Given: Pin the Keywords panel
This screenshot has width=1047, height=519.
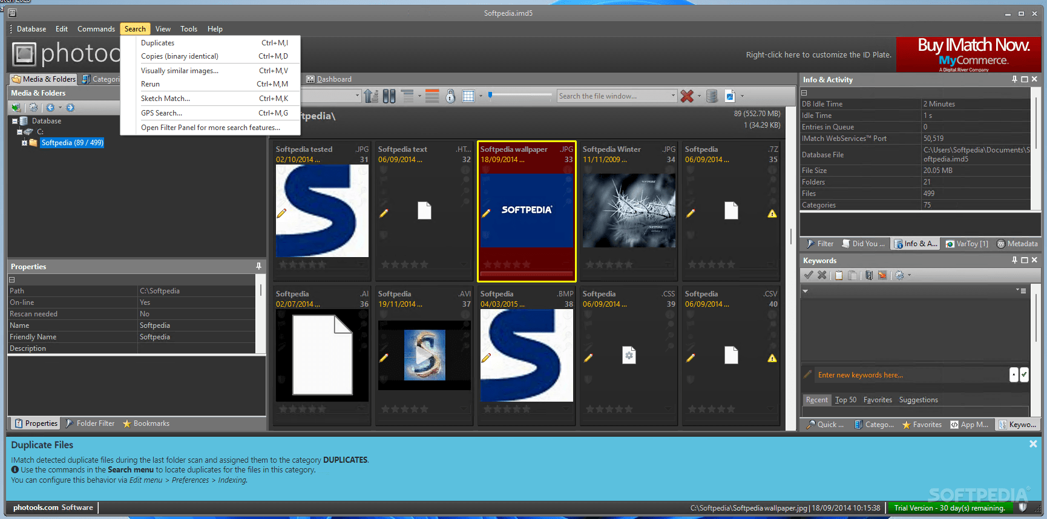Looking at the screenshot, I should 1014,260.
